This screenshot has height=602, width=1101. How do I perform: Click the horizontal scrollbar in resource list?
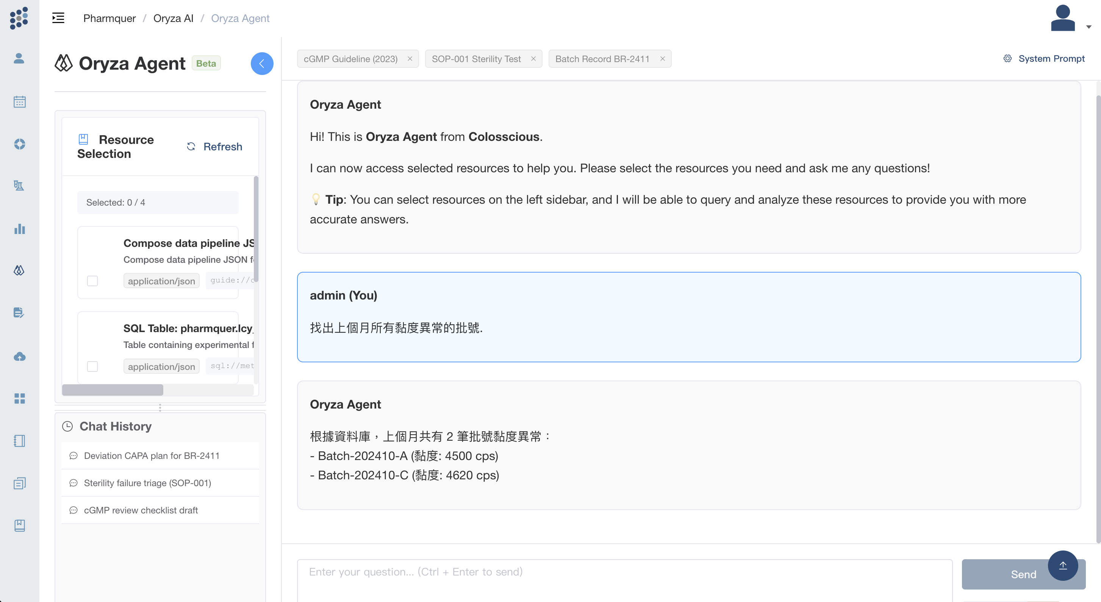[113, 390]
